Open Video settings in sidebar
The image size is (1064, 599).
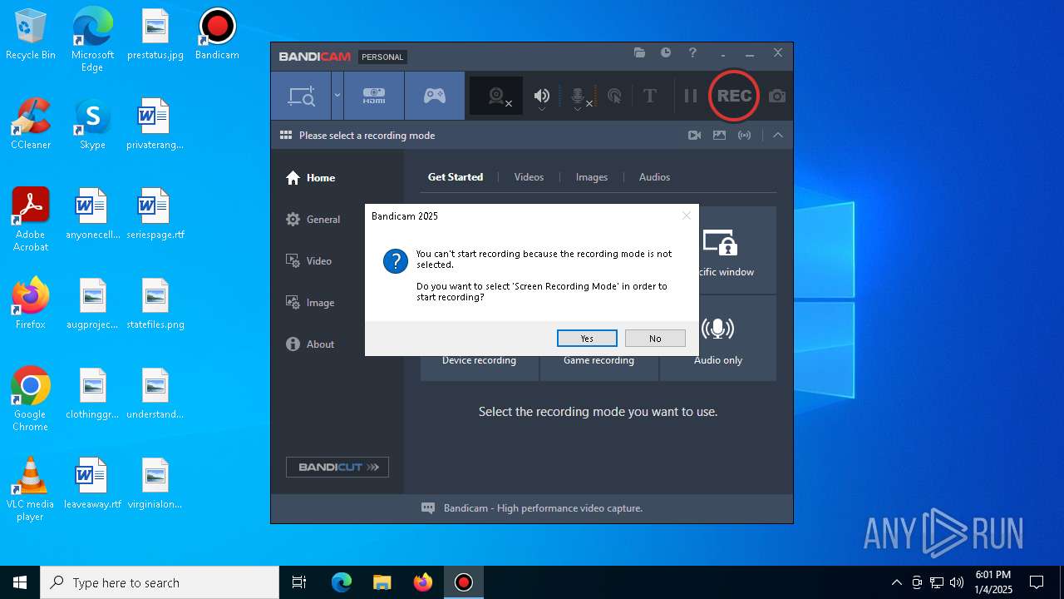click(x=309, y=261)
